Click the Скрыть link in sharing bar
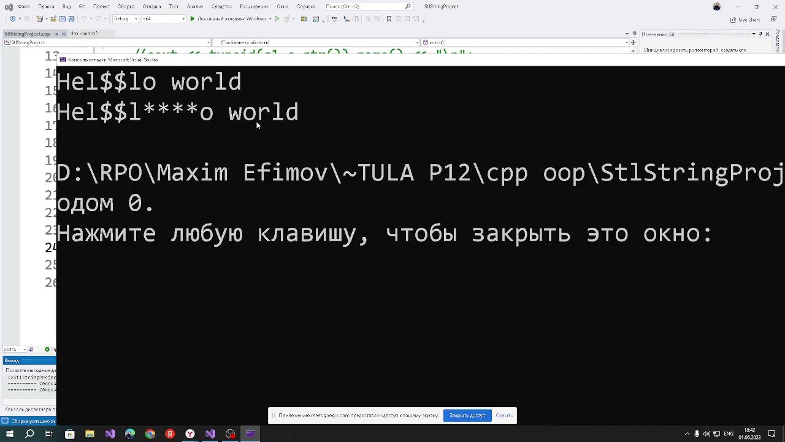 (x=504, y=416)
